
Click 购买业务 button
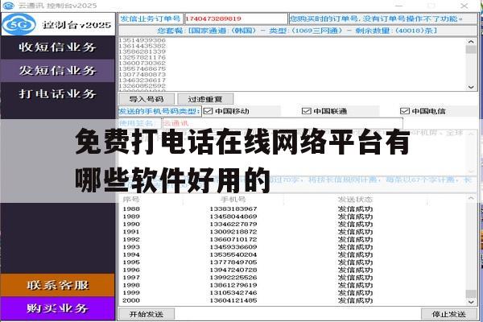(x=58, y=308)
